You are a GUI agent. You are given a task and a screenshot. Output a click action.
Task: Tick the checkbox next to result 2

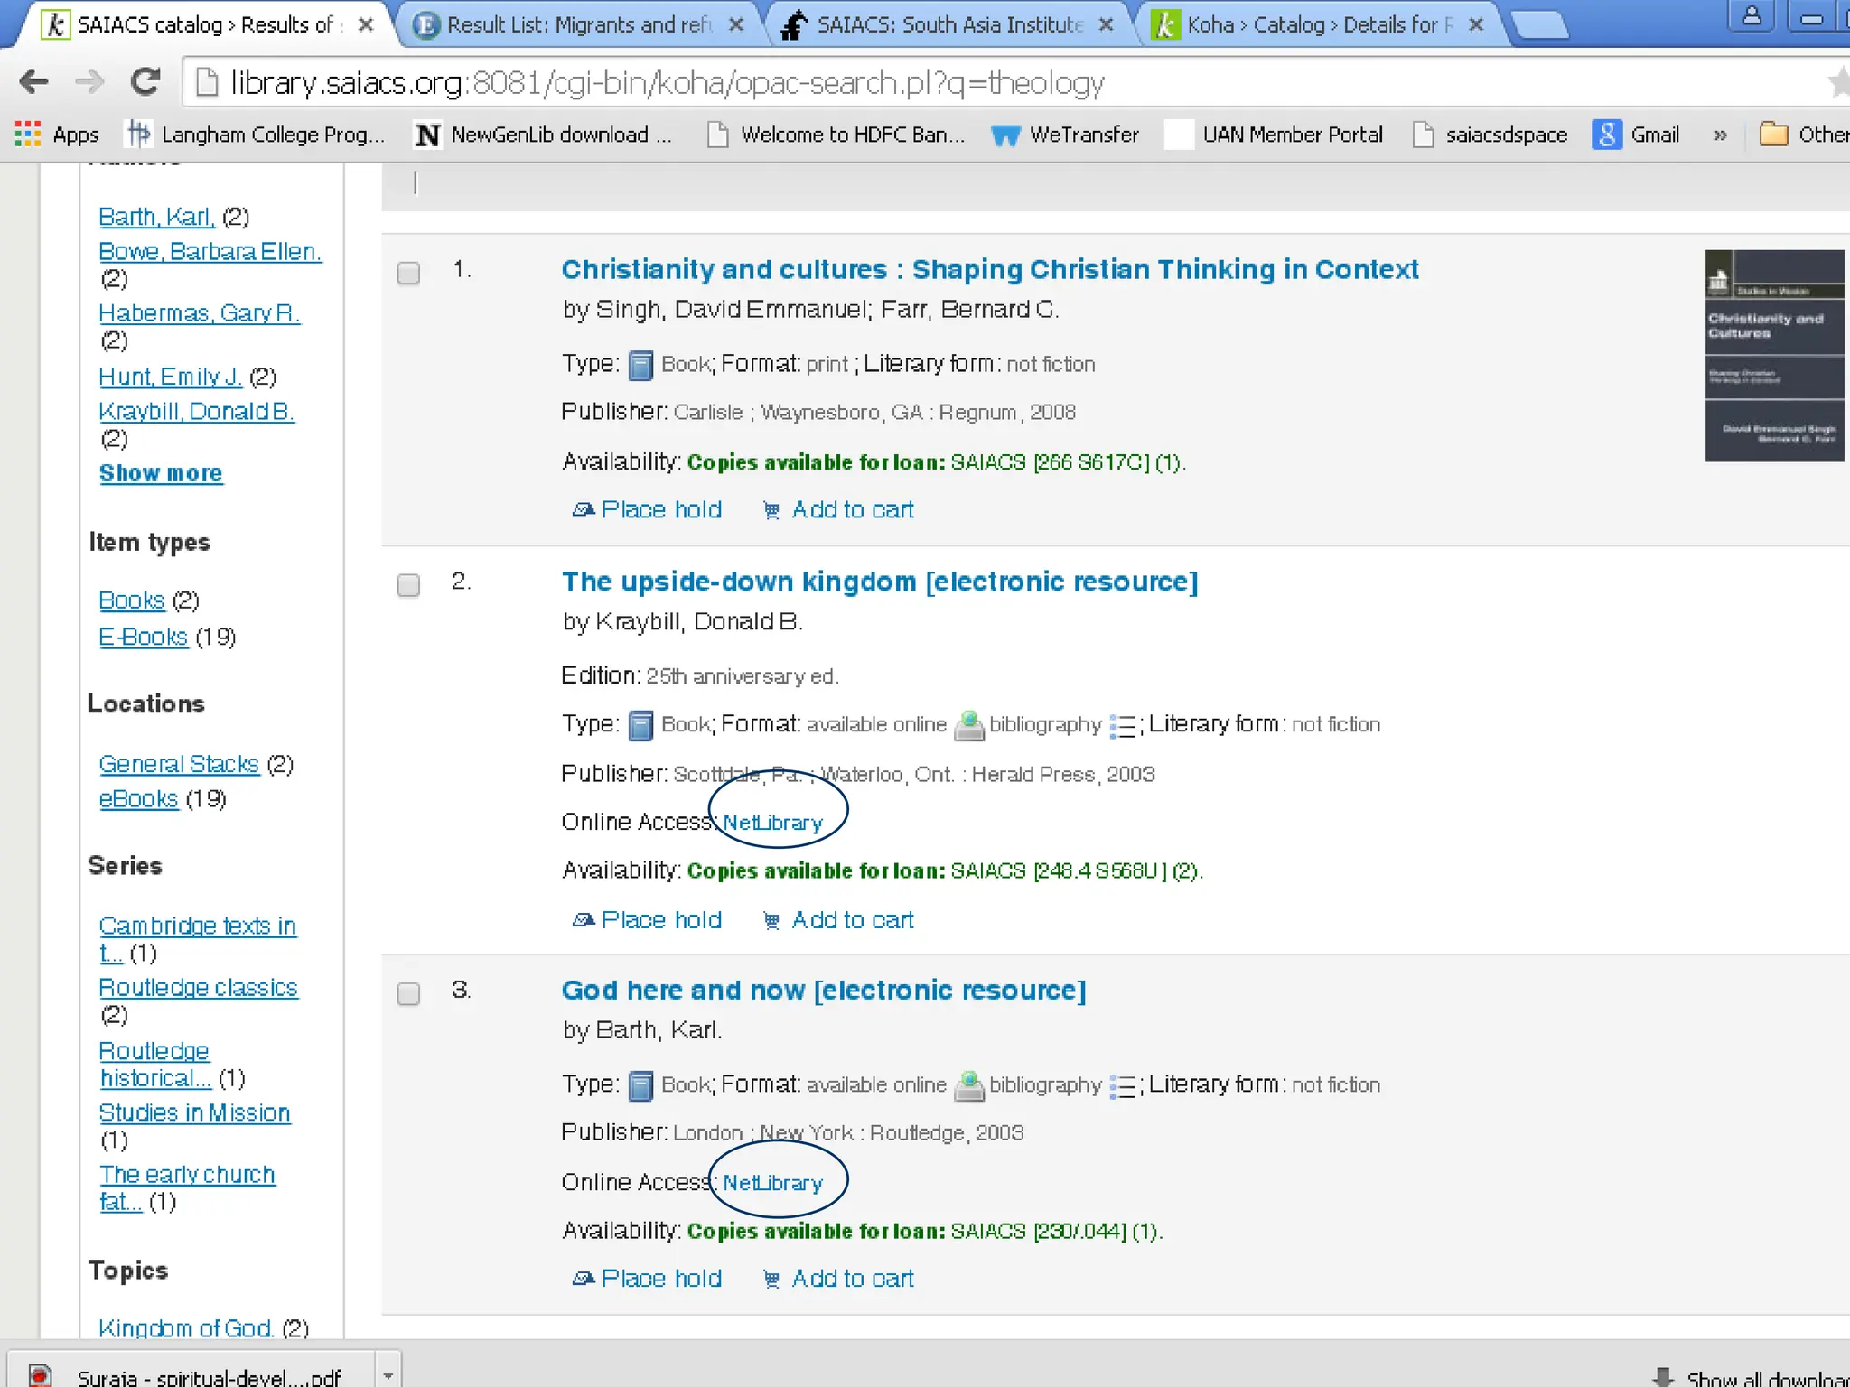(408, 585)
